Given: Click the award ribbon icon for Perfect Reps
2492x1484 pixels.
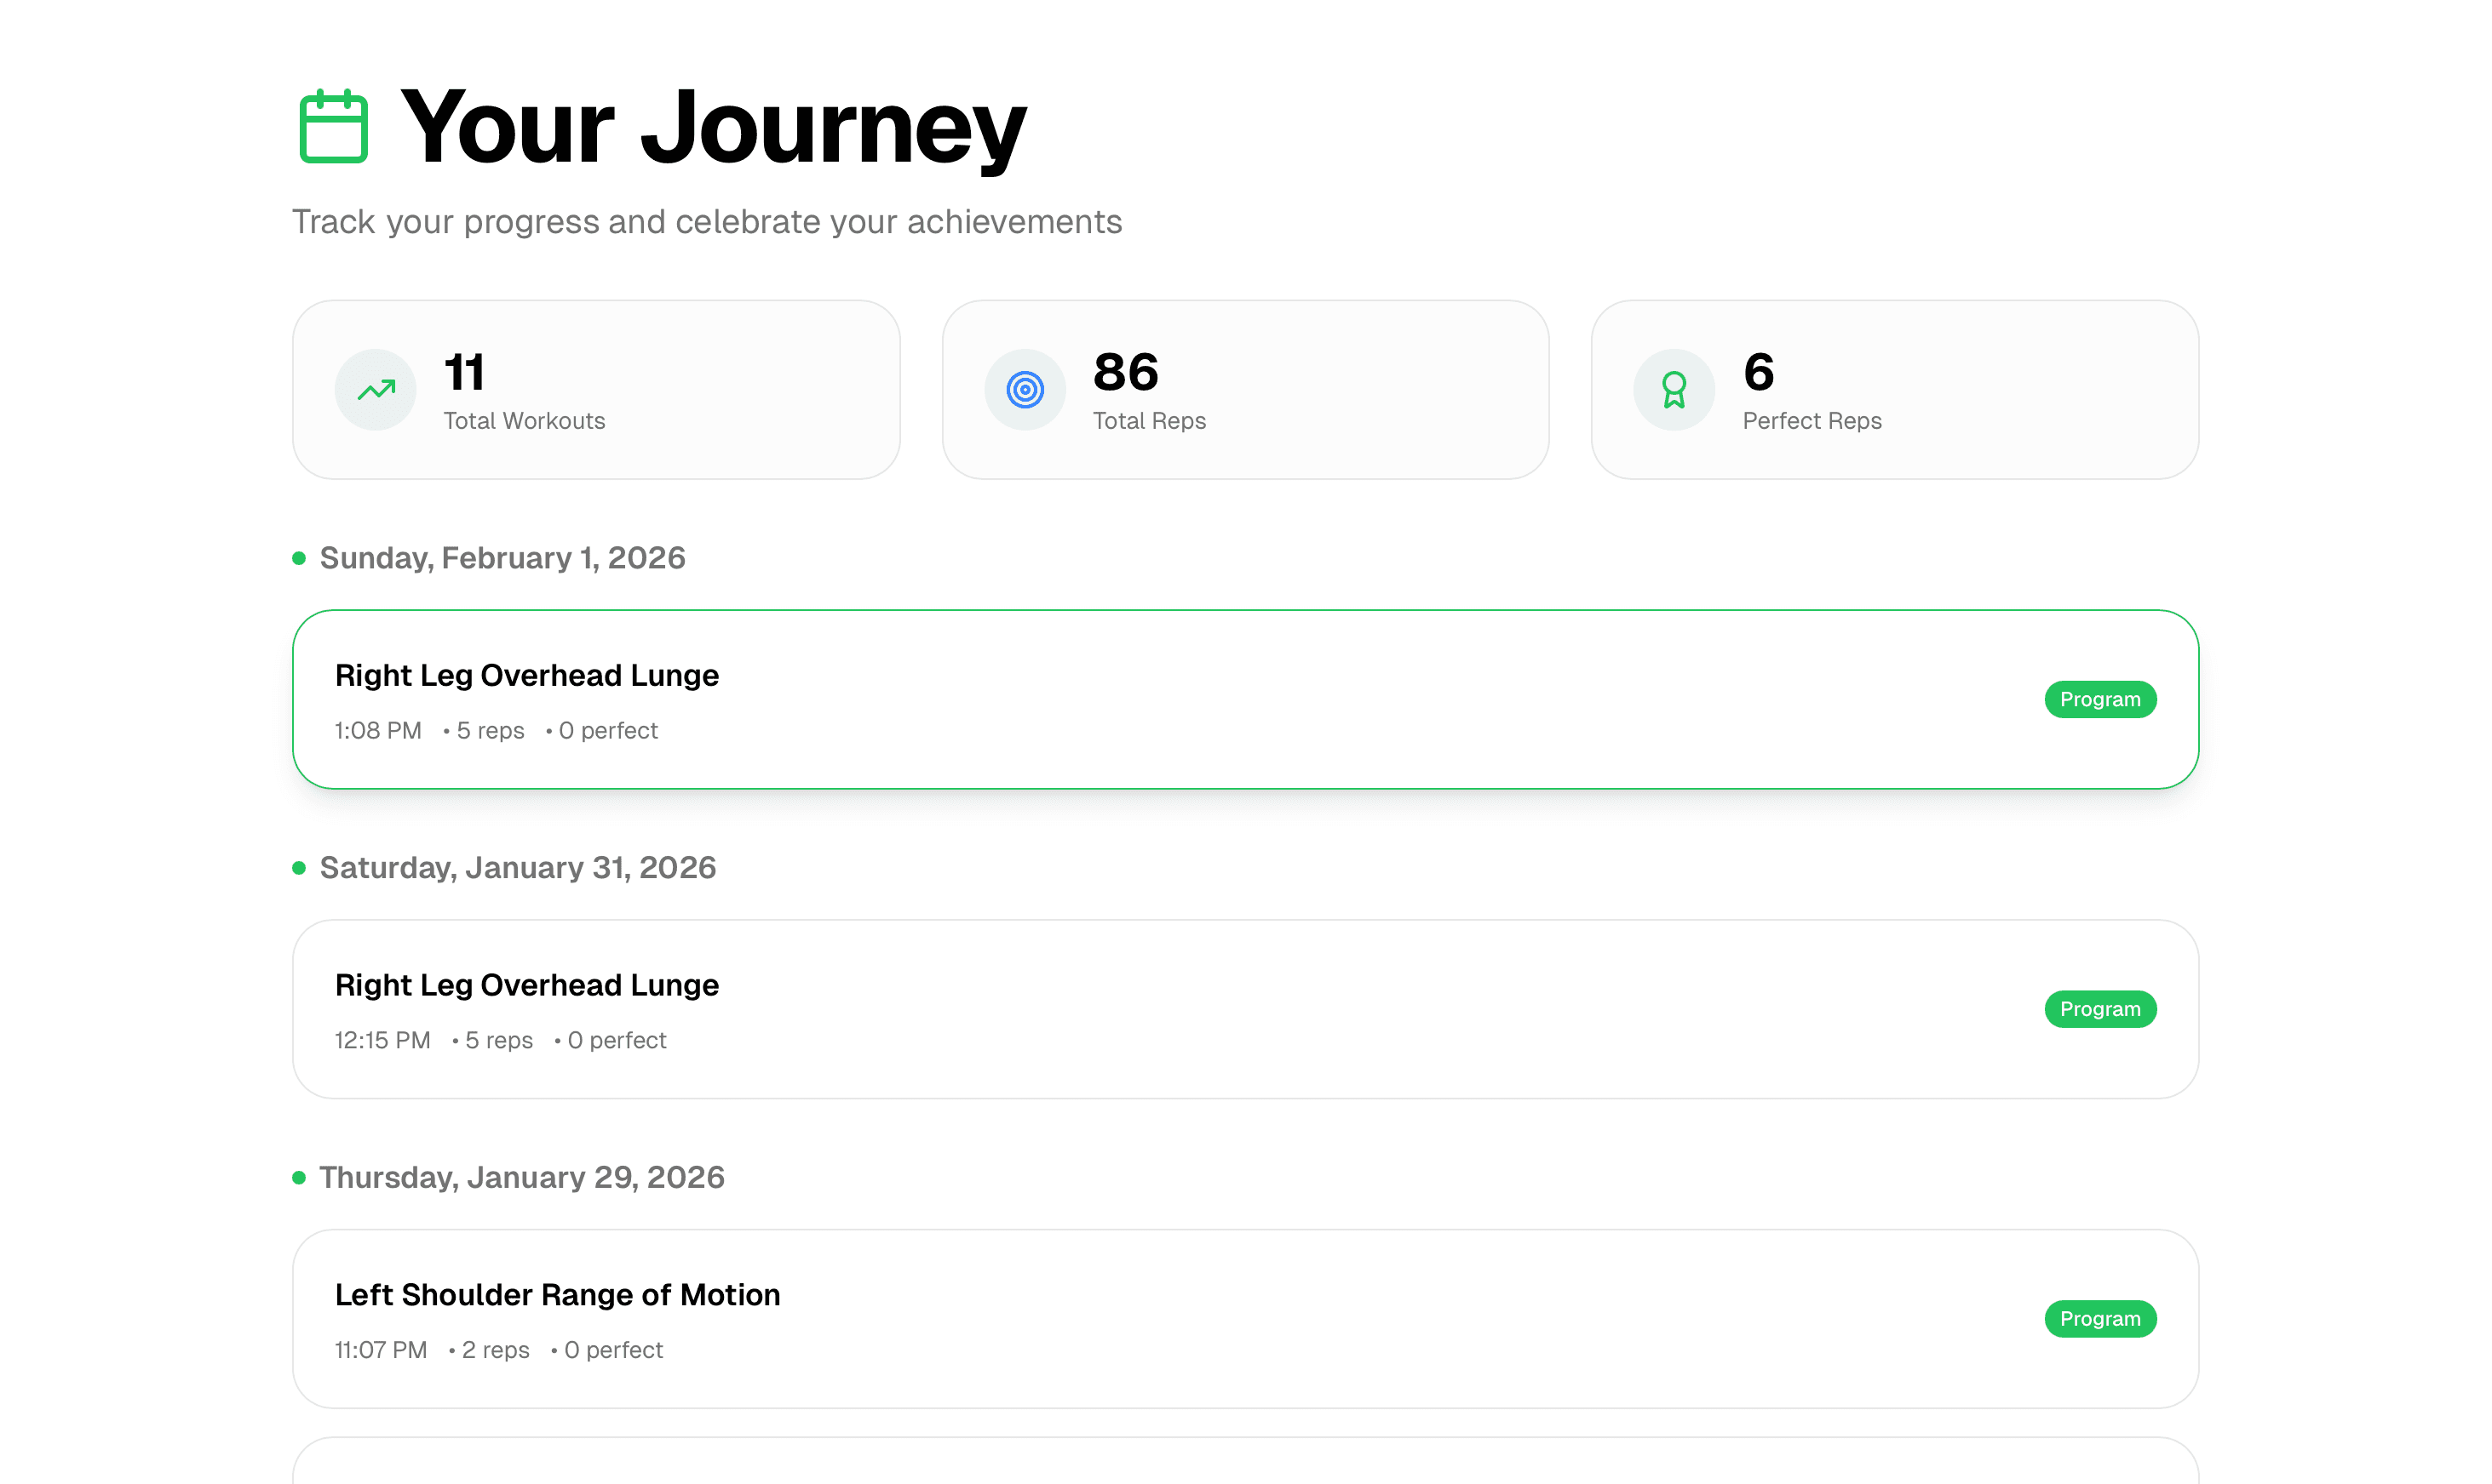Looking at the screenshot, I should click(1674, 390).
